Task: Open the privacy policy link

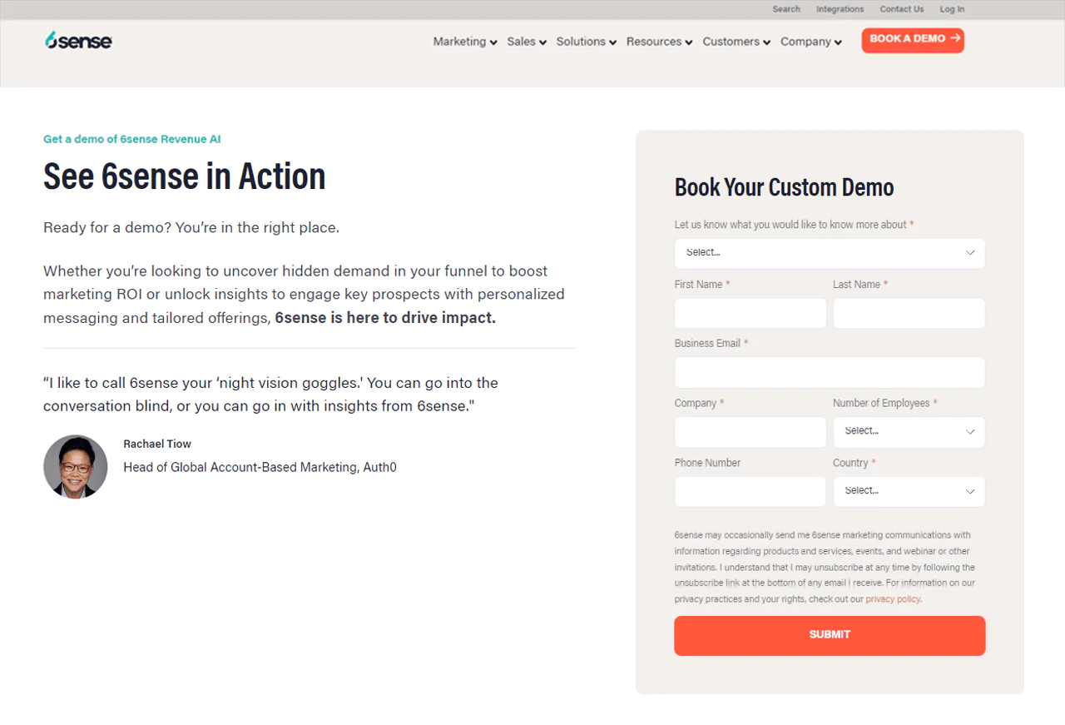Action: [893, 599]
